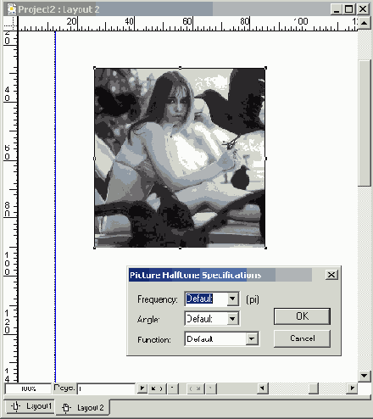This screenshot has height=419, width=373.
Task: Click the Function combo box text
Action: click(216, 338)
